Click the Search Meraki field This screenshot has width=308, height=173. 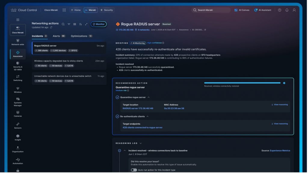(211, 10)
